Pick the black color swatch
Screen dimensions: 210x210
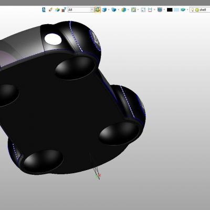tap(170, 10)
